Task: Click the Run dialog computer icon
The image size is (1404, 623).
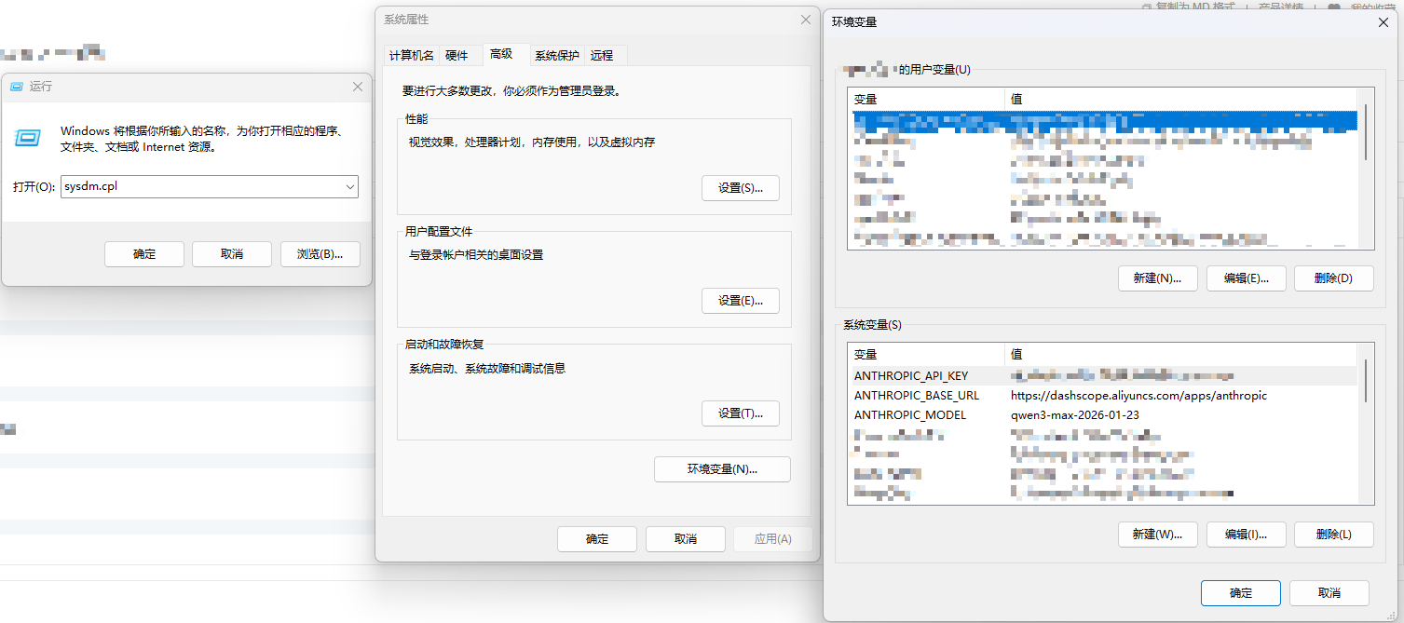Action: [x=28, y=136]
